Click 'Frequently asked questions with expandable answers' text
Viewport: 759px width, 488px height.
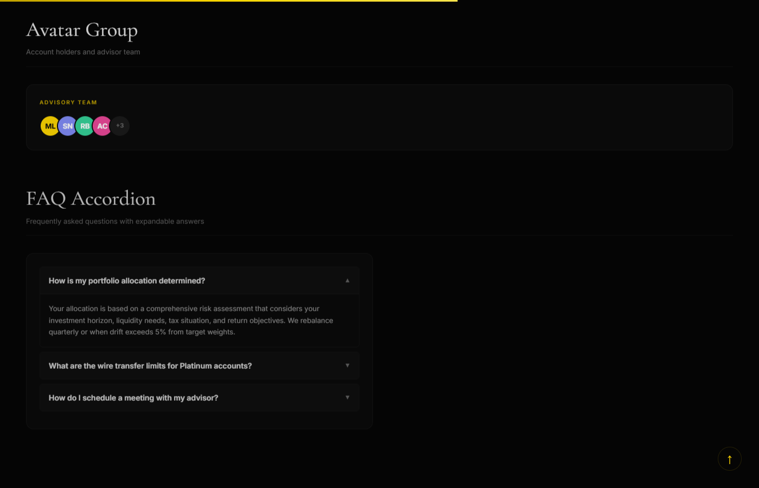[115, 221]
